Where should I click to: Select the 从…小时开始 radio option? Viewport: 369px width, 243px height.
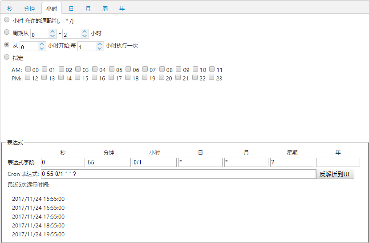[7, 44]
